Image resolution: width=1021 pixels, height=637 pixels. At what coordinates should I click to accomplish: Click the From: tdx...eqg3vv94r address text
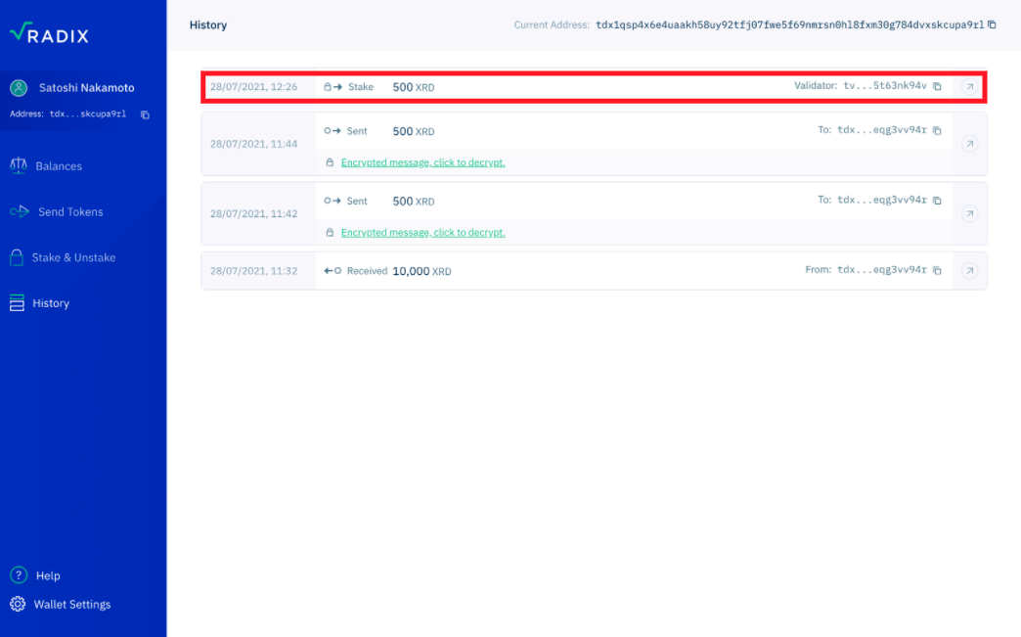[882, 270]
